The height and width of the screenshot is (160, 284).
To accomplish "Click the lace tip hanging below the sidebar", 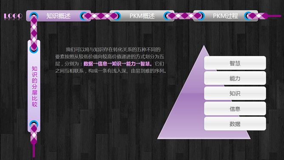I will (x=34, y=150).
